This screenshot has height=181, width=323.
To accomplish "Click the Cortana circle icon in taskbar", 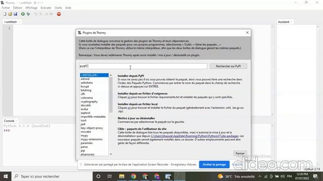I will [98, 176].
